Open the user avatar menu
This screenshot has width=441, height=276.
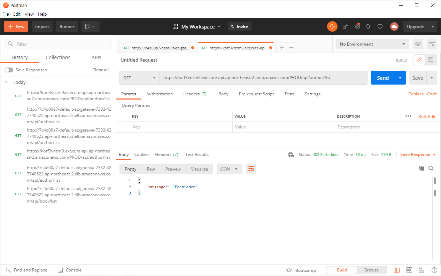click(394, 26)
